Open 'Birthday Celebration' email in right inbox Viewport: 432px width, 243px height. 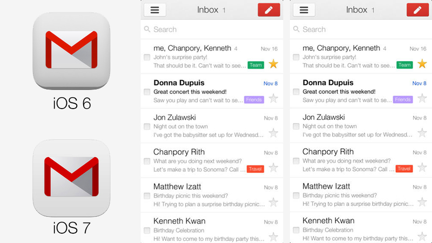pyautogui.click(x=361, y=227)
